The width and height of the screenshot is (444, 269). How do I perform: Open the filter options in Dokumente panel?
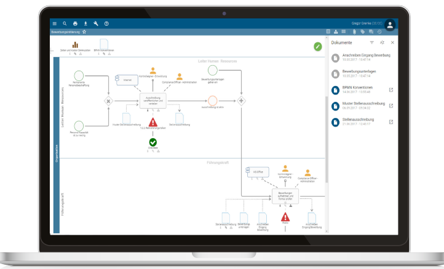pyautogui.click(x=371, y=42)
